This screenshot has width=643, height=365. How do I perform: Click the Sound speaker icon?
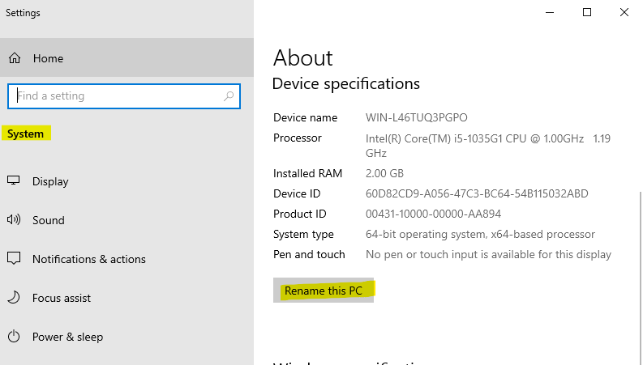tap(14, 220)
